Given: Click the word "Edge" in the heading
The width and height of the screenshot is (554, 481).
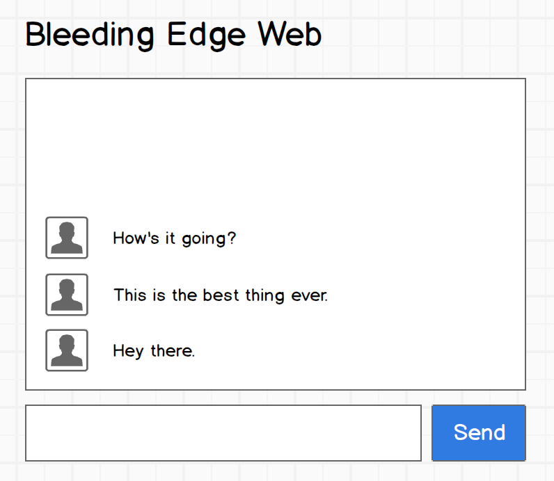Looking at the screenshot, I should [x=206, y=35].
